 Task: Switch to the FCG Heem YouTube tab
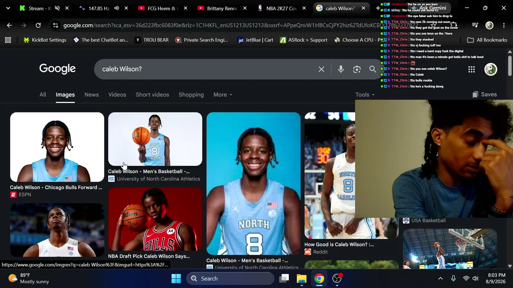pyautogui.click(x=162, y=8)
